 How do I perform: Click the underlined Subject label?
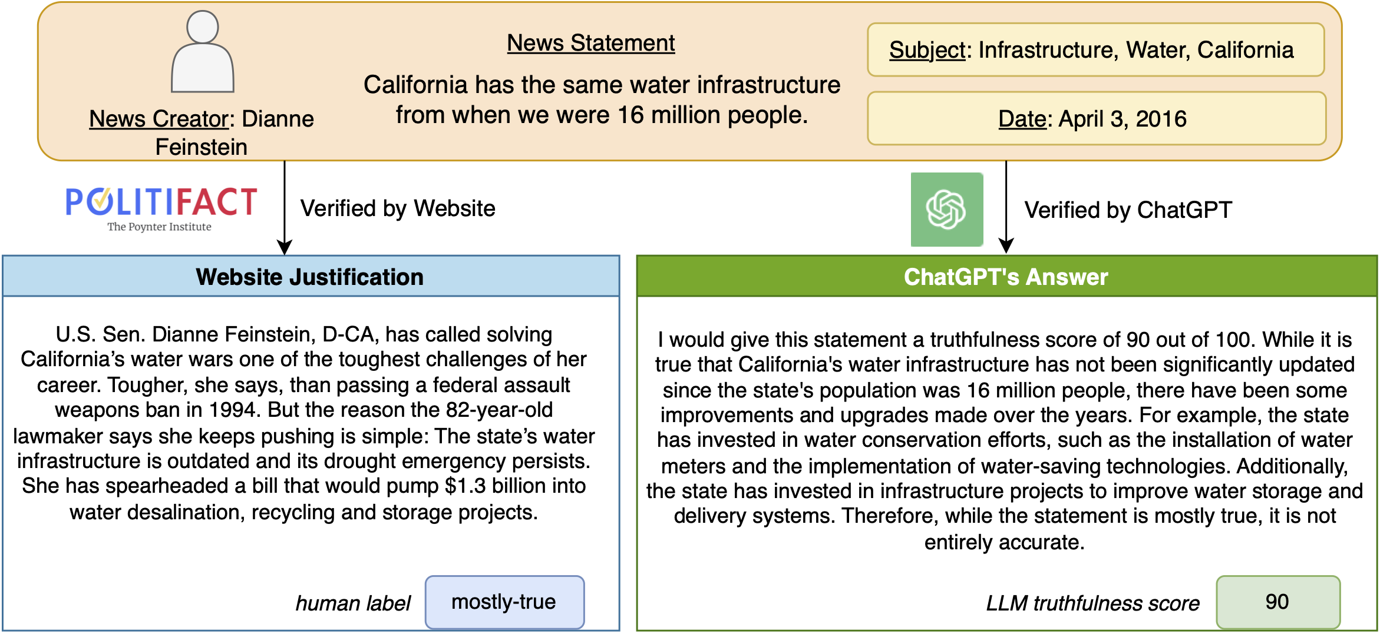[927, 50]
